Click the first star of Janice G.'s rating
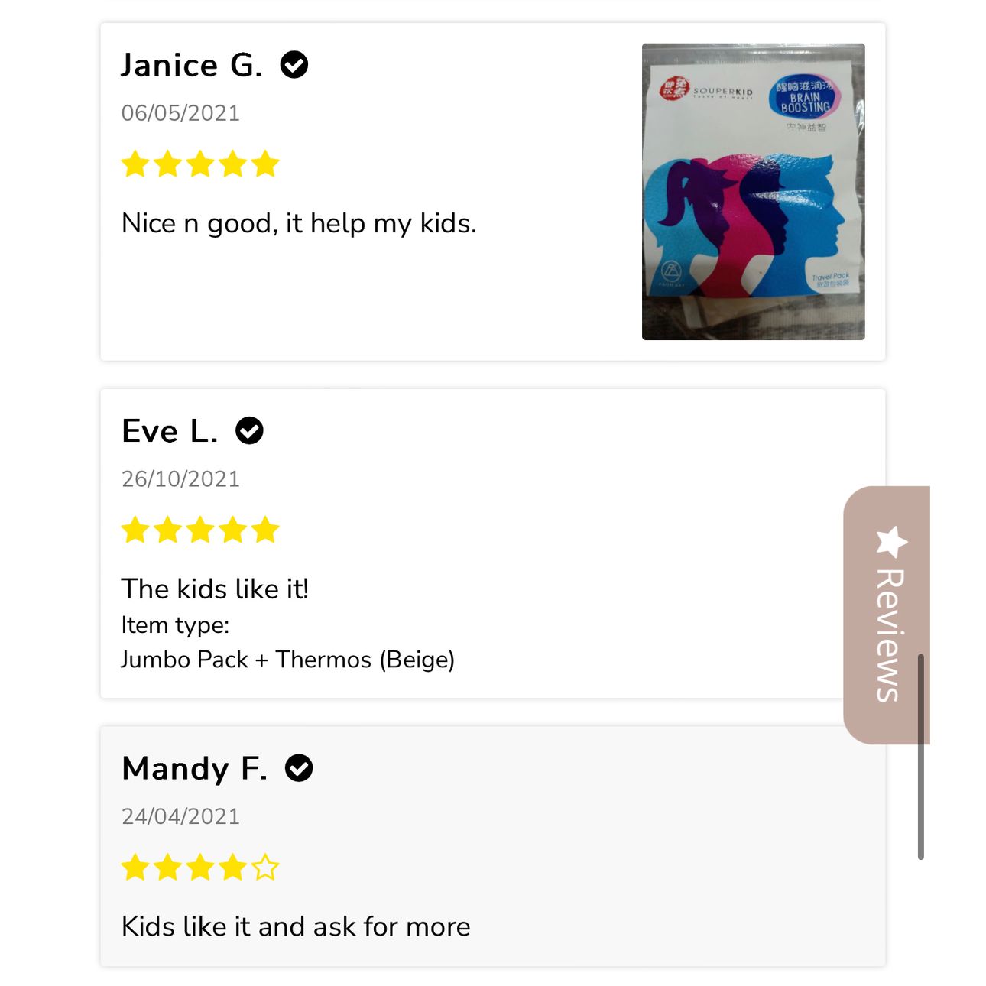 (x=135, y=164)
